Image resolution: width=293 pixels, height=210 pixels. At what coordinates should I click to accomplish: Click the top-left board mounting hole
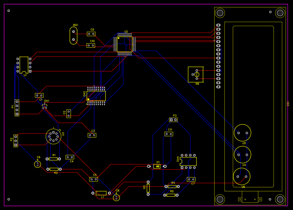pos(9,11)
